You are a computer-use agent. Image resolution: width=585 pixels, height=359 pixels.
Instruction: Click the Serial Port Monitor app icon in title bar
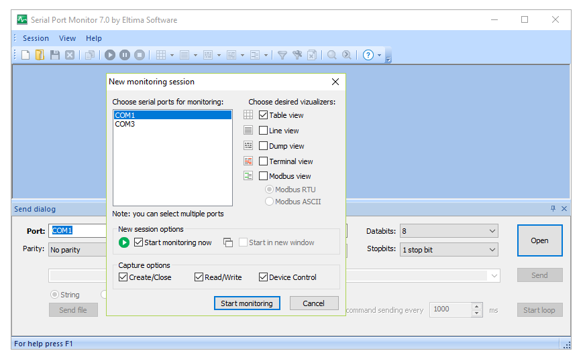[22, 19]
